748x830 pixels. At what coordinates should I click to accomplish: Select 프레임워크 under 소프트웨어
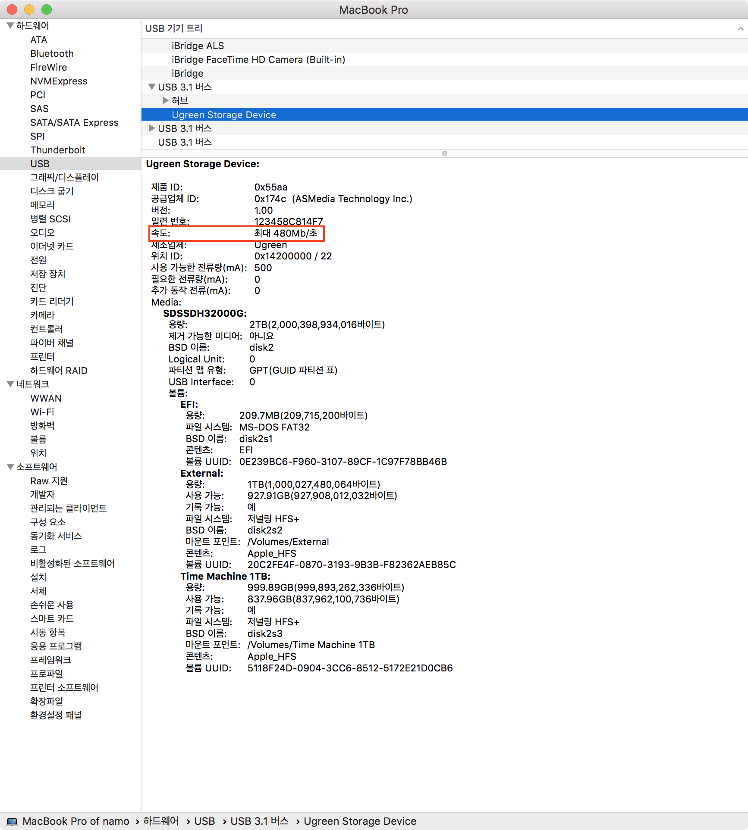pyautogui.click(x=50, y=660)
